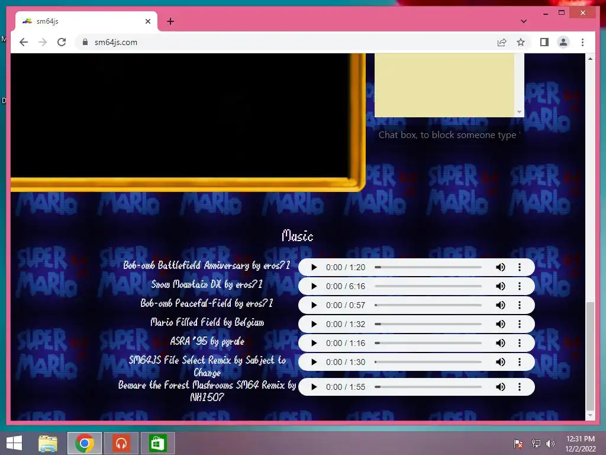Share this page from the address bar
This screenshot has width=606, height=455.
502,42
